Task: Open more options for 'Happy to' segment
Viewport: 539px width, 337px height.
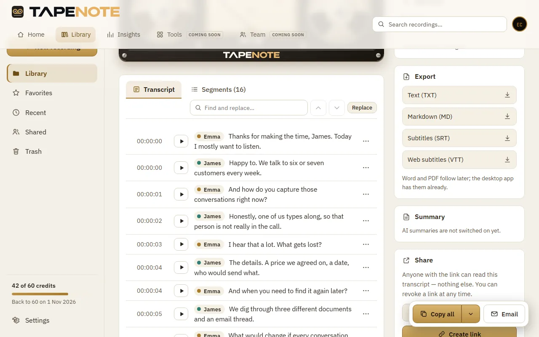Action: [x=366, y=168]
